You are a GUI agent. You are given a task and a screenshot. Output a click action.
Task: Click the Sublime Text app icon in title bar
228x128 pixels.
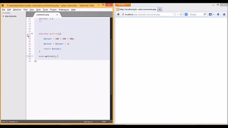(2, 5)
